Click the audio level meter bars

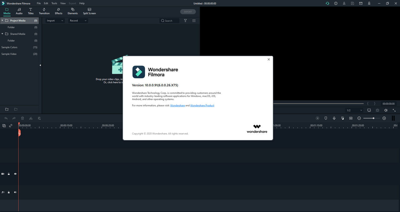click(393, 118)
